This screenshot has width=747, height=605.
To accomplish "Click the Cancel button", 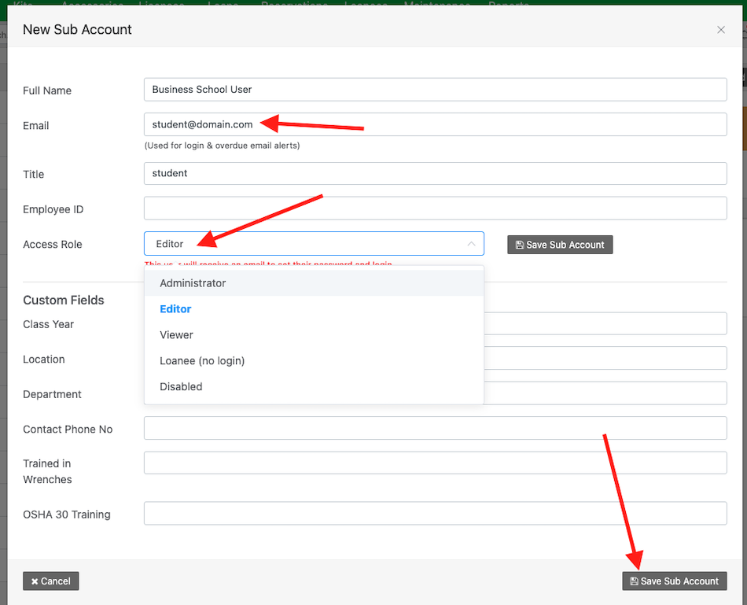I will [50, 581].
